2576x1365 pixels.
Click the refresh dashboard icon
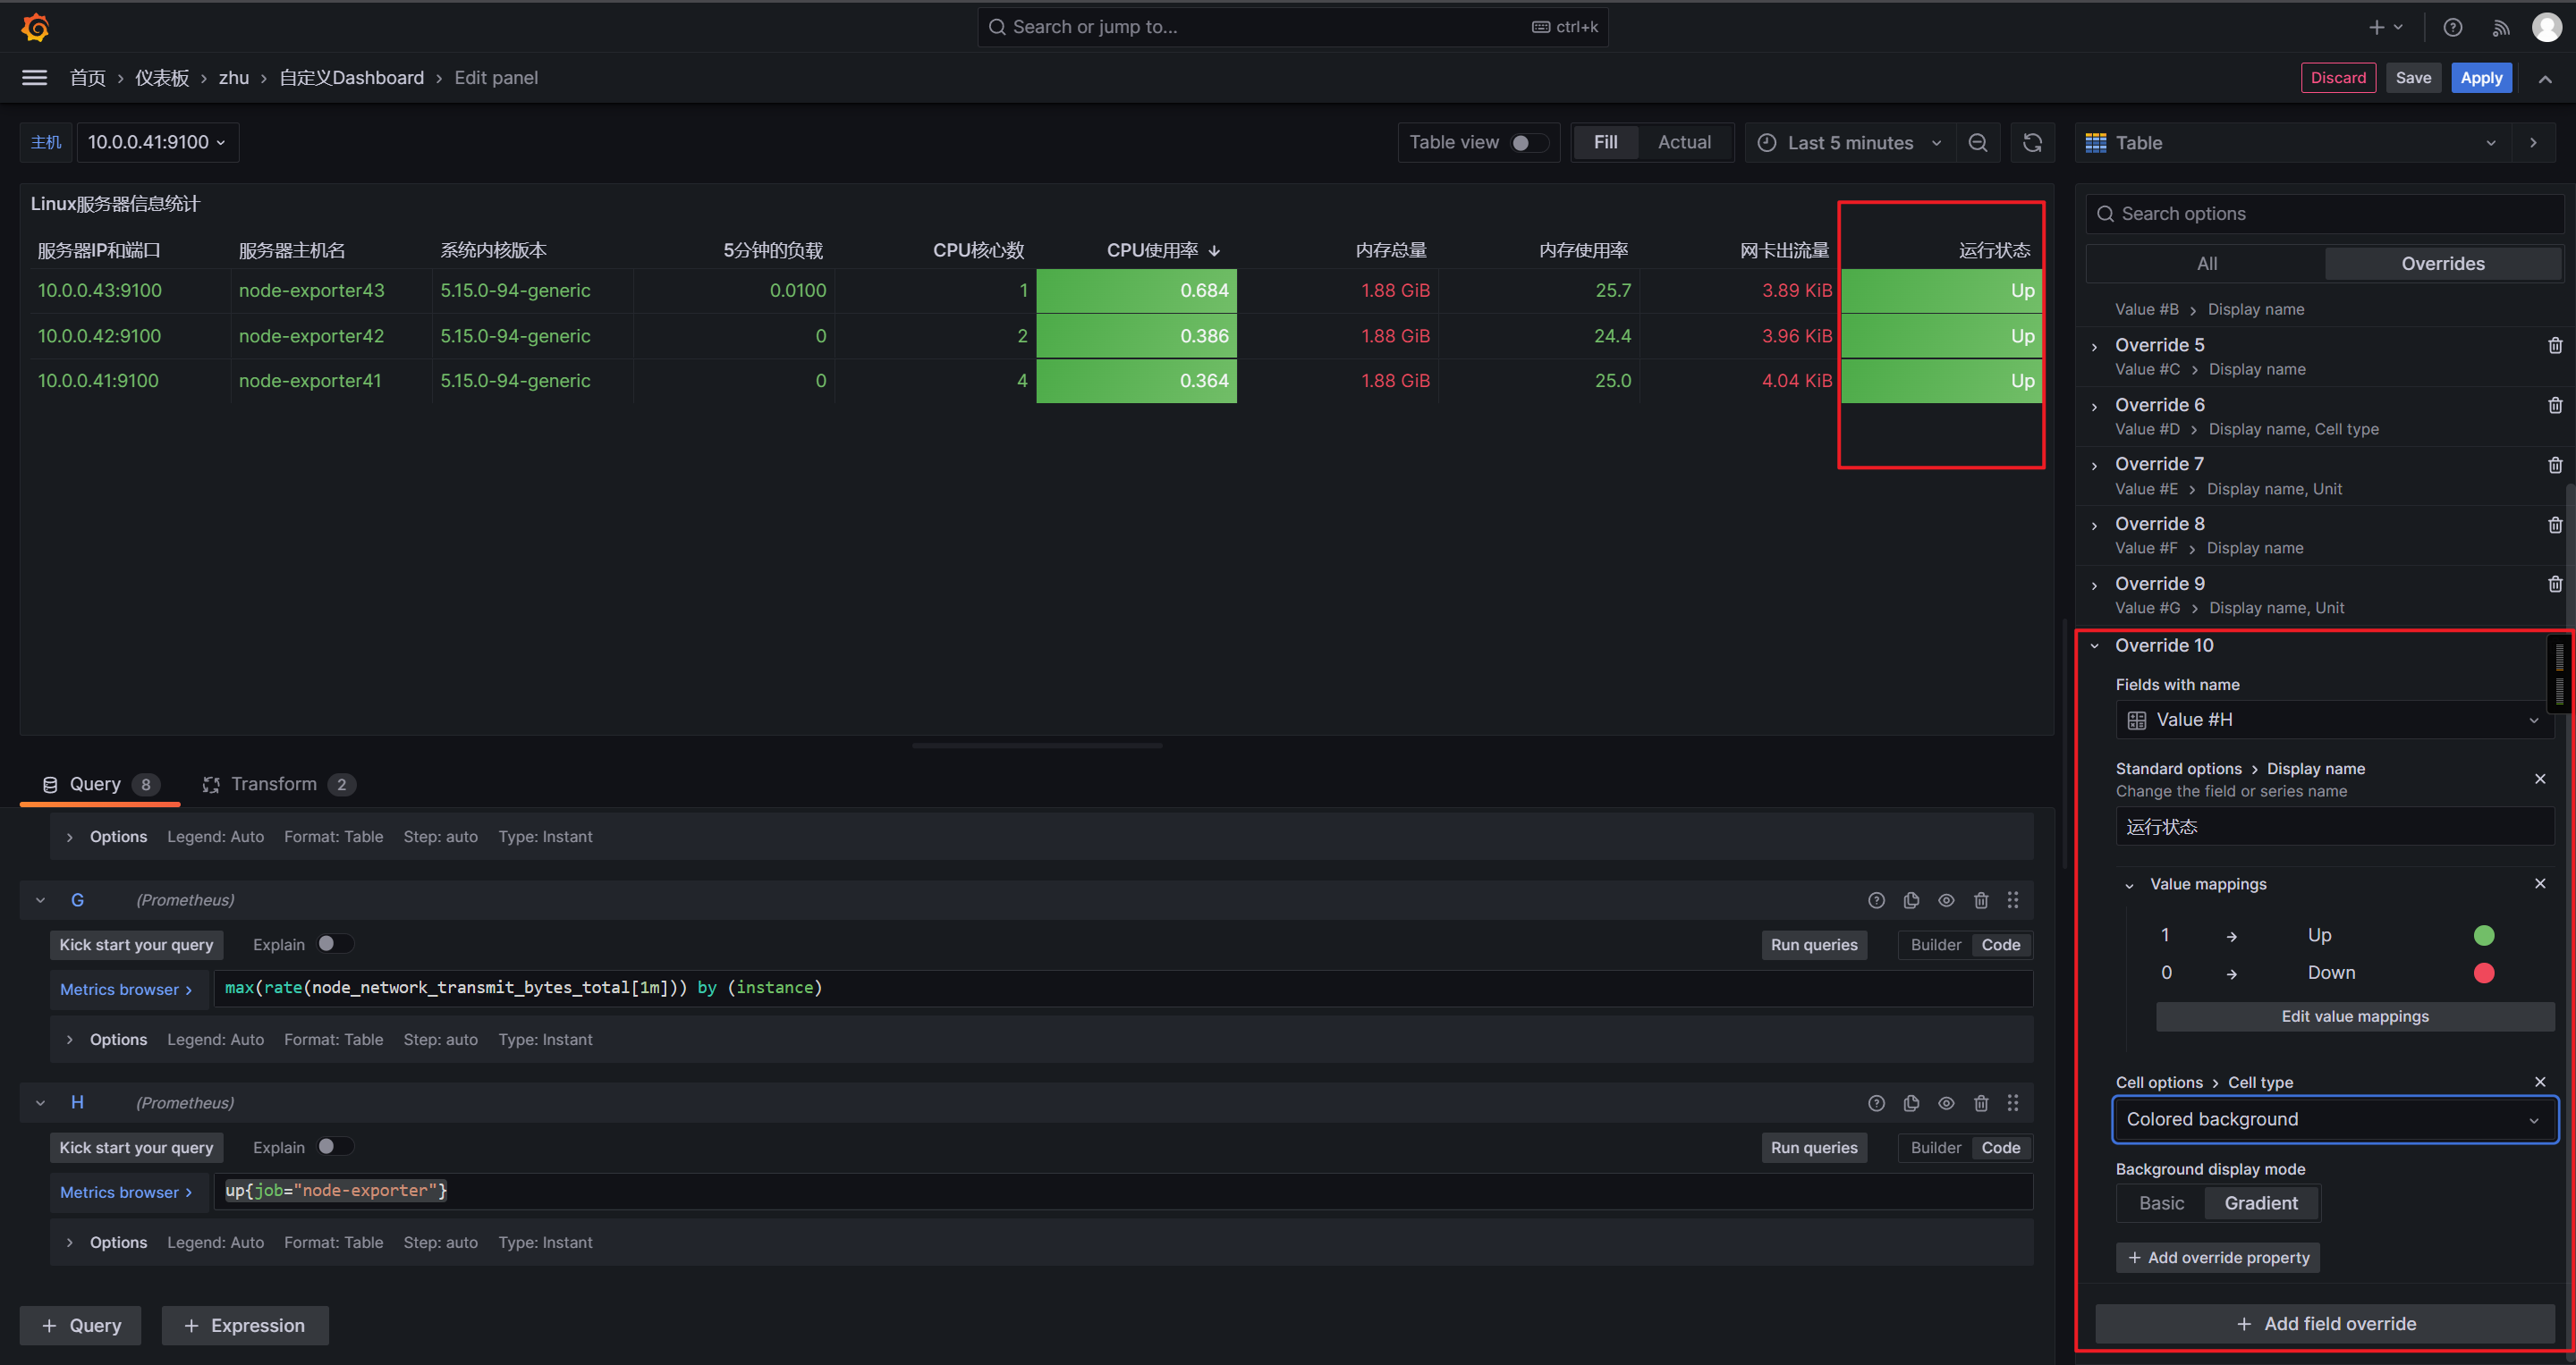click(2032, 143)
